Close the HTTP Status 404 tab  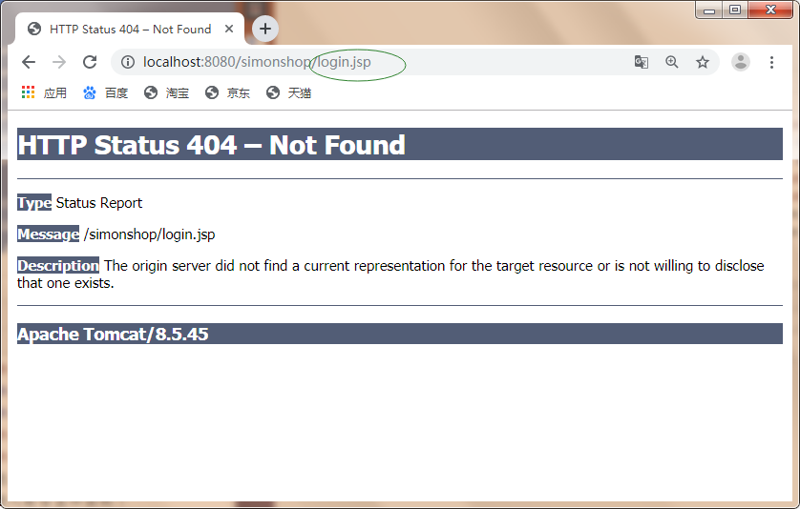pos(229,29)
